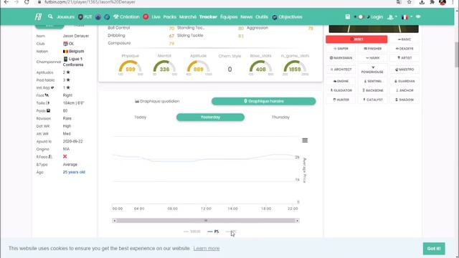Reload the page with the refresh icon
The height and width of the screenshot is (258, 459).
tap(27, 2)
